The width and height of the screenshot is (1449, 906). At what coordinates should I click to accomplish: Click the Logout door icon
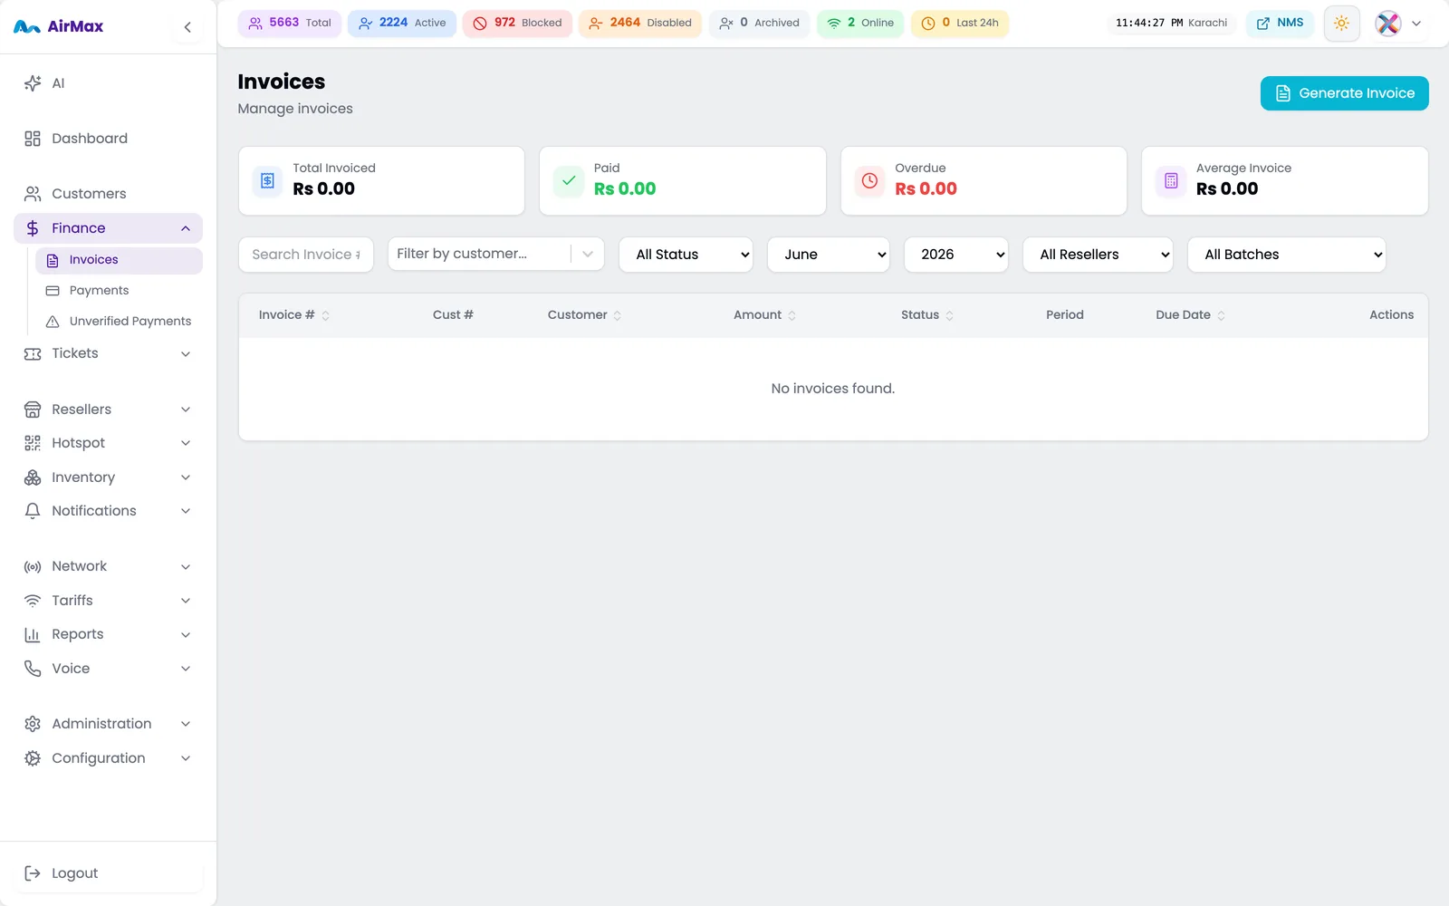tap(33, 873)
